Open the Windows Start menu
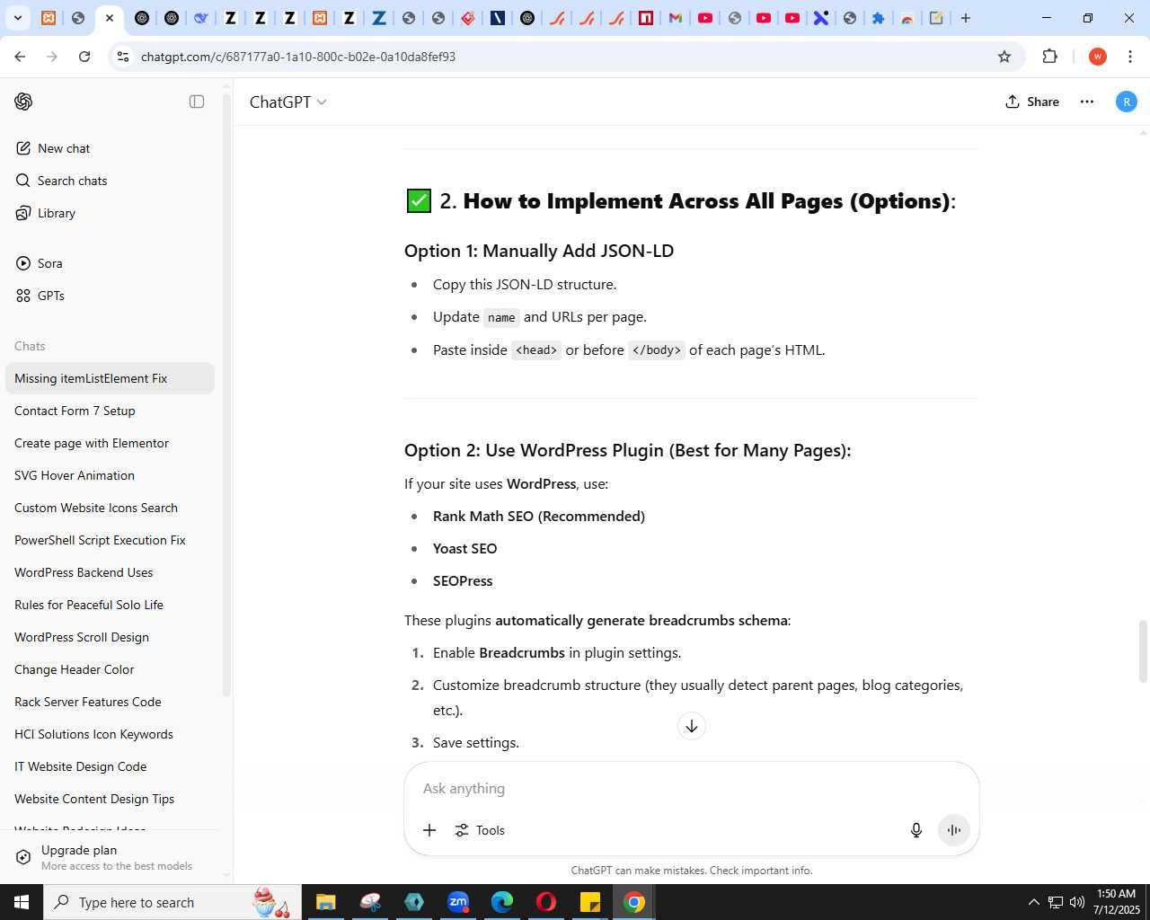The height and width of the screenshot is (920, 1150). tap(22, 902)
